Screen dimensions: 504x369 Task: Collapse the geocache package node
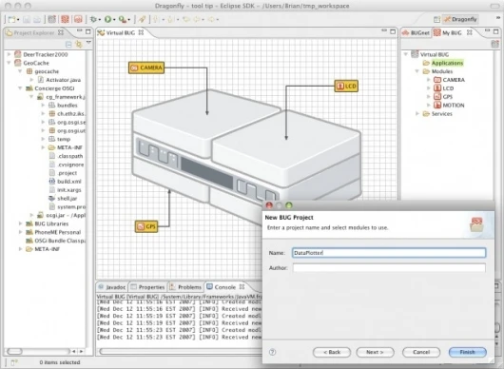(20, 71)
